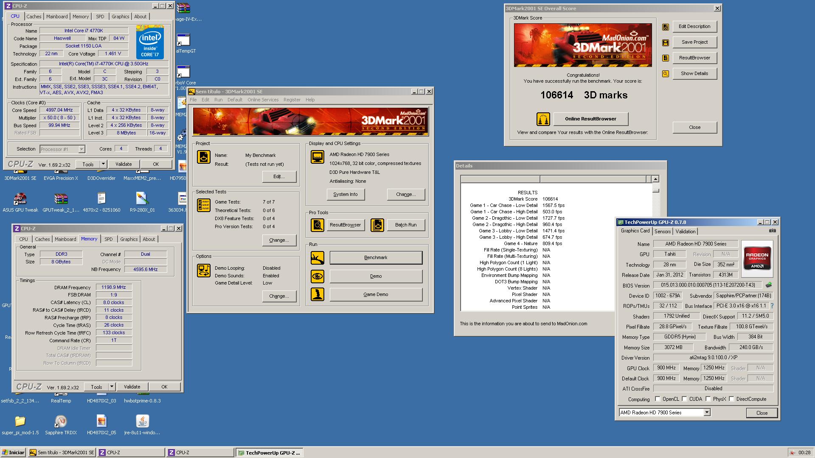Toggle the CUDA checkbox in GPU-Z
The image size is (815, 458).
click(x=684, y=399)
